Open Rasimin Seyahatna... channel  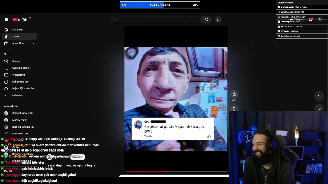[19, 127]
